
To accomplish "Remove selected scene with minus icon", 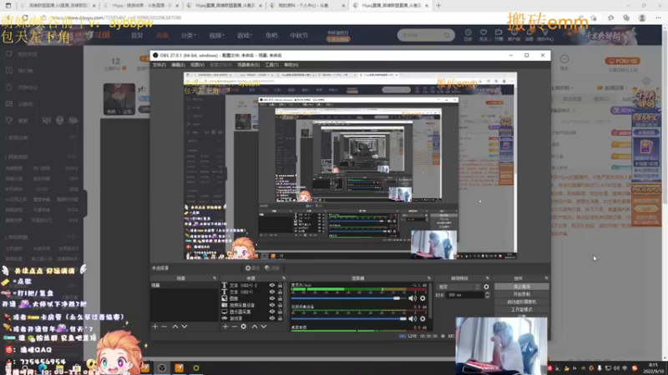I will (164, 327).
